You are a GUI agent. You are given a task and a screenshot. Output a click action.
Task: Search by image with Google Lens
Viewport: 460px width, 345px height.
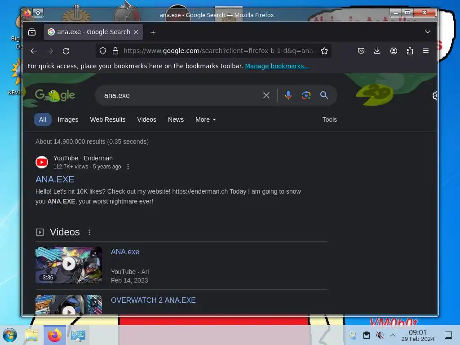click(306, 95)
